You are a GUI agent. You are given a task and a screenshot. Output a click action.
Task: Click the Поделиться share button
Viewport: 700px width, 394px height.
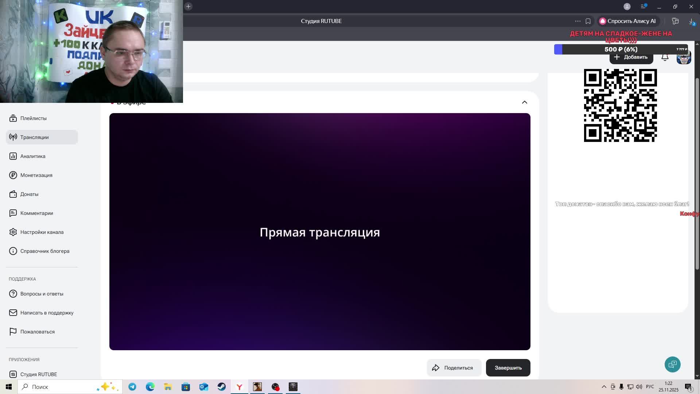(x=454, y=368)
